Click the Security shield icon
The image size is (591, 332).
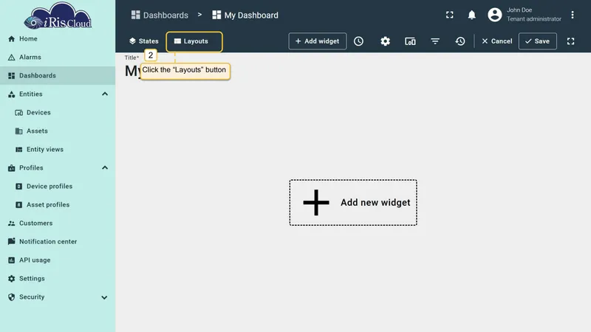(x=11, y=297)
